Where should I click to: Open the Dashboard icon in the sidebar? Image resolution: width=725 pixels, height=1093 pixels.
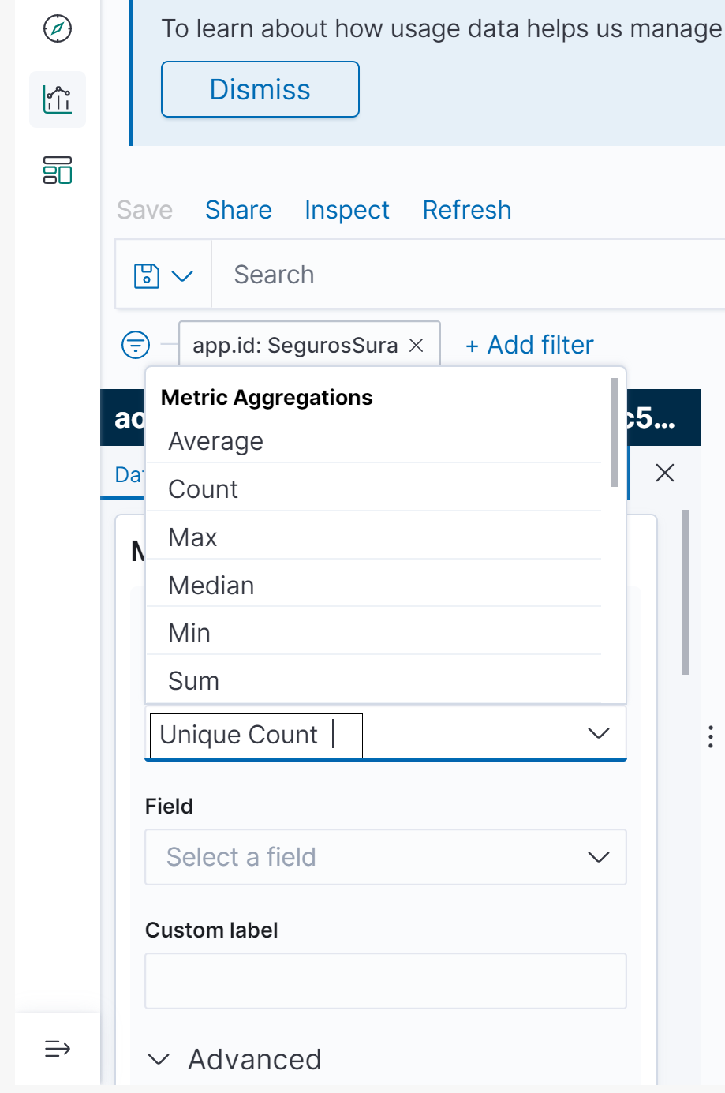point(58,170)
